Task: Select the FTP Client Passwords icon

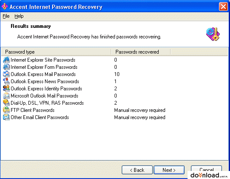Action: (6, 110)
